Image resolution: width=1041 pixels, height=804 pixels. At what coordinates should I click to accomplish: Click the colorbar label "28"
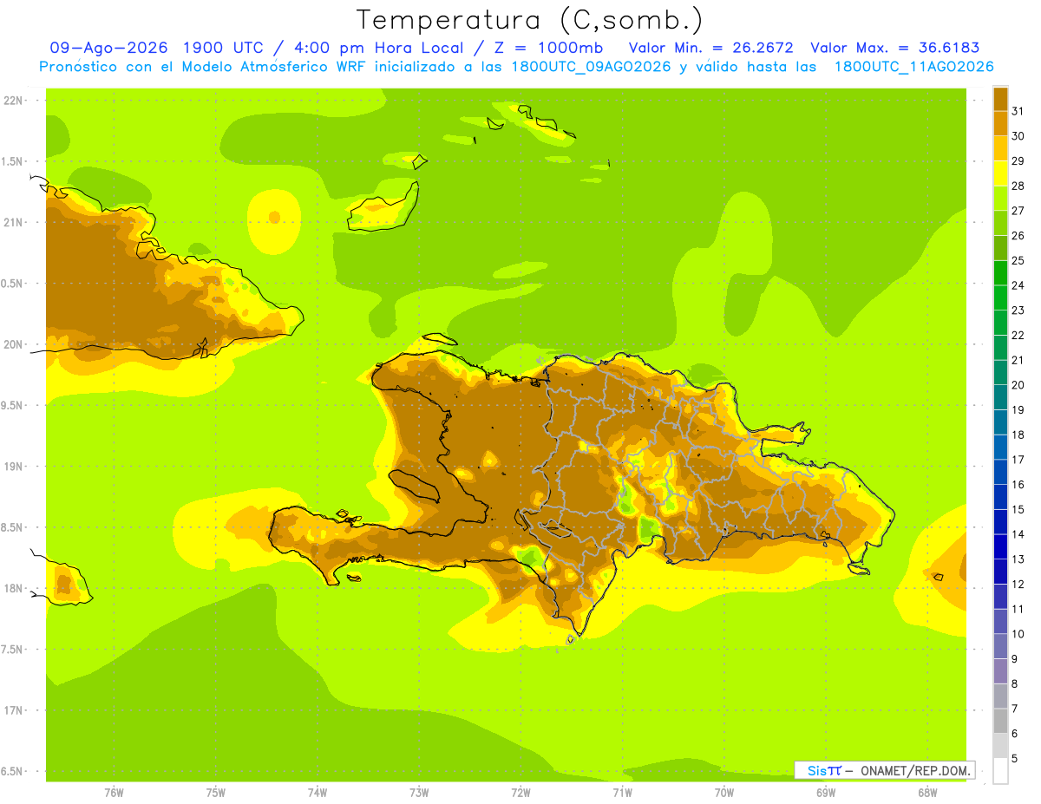1018,186
